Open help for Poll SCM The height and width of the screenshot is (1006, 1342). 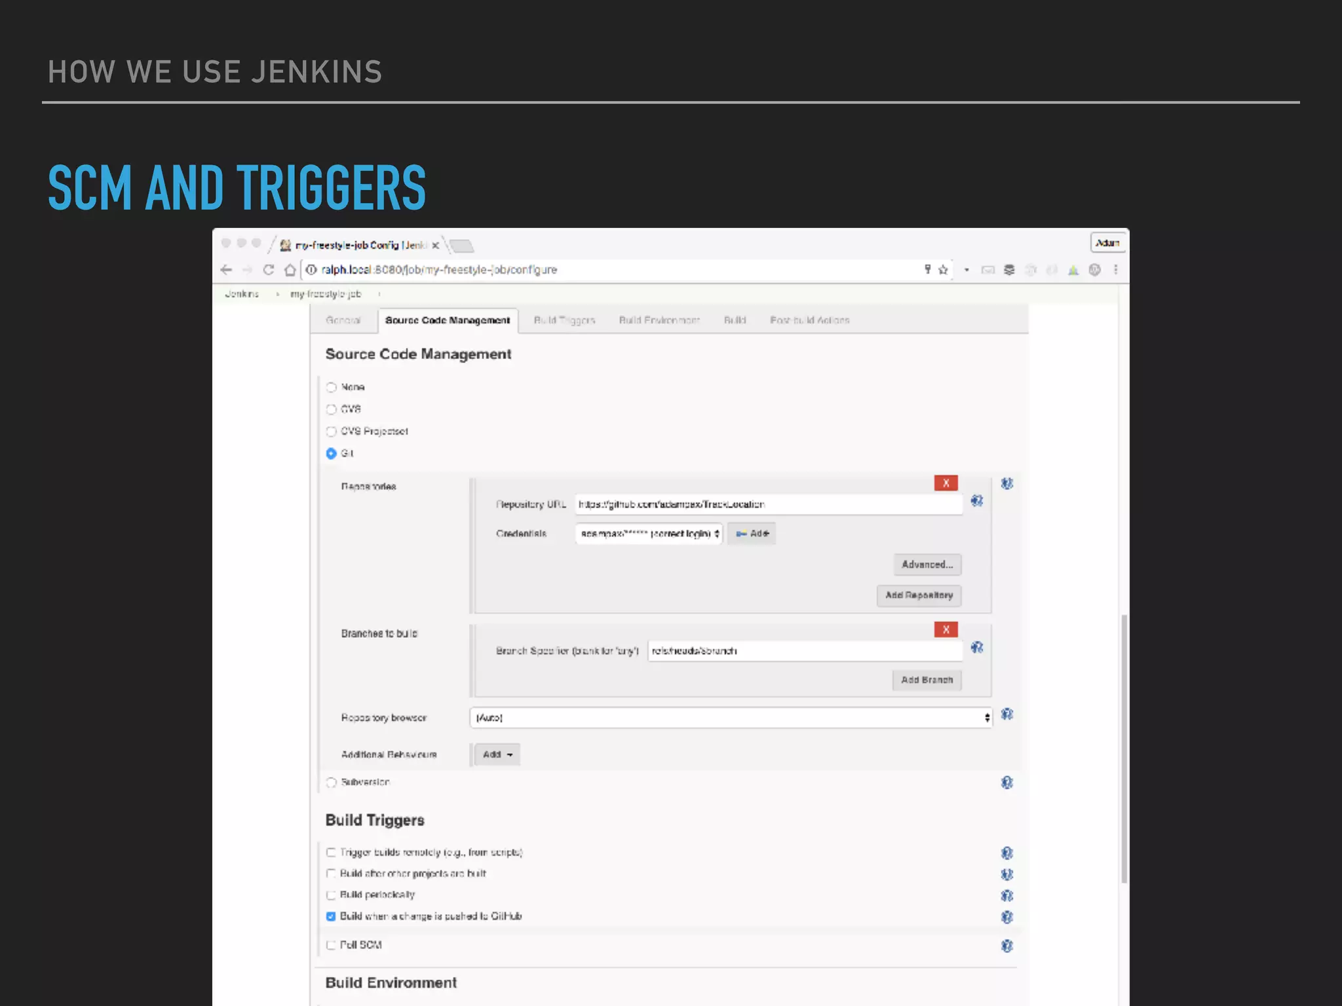(x=1007, y=946)
